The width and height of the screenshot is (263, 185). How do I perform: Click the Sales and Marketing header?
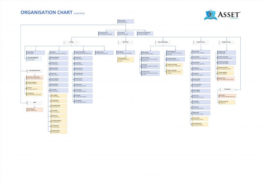pyautogui.click(x=162, y=42)
